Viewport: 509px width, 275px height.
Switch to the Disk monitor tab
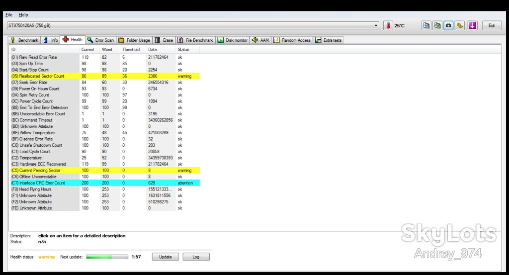(233, 40)
